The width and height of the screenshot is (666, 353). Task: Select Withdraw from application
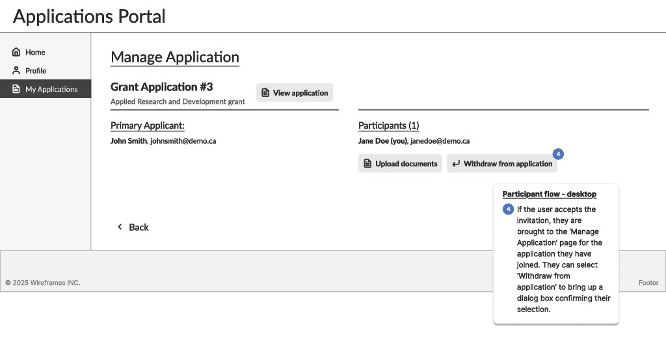coord(507,164)
